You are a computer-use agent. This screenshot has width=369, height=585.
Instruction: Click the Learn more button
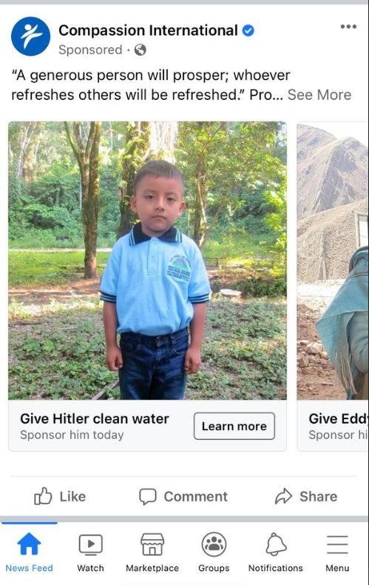[234, 426]
